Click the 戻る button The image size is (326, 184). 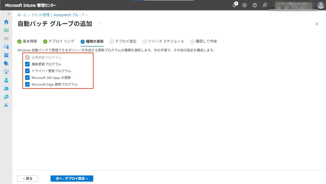click(x=27, y=179)
